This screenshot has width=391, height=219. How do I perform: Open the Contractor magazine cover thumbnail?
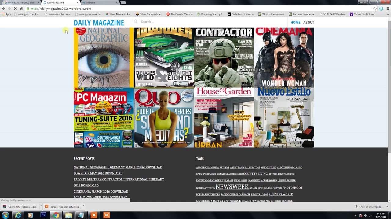pos(224,57)
